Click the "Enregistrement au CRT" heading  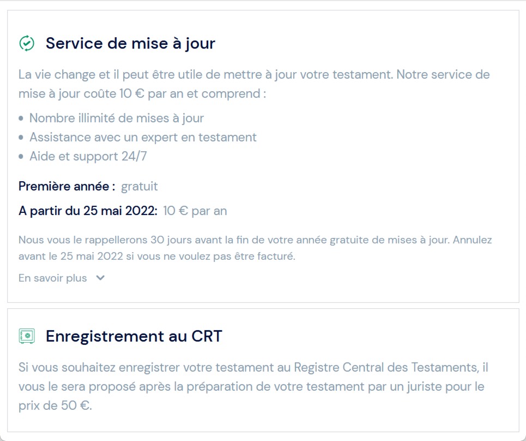(x=134, y=336)
